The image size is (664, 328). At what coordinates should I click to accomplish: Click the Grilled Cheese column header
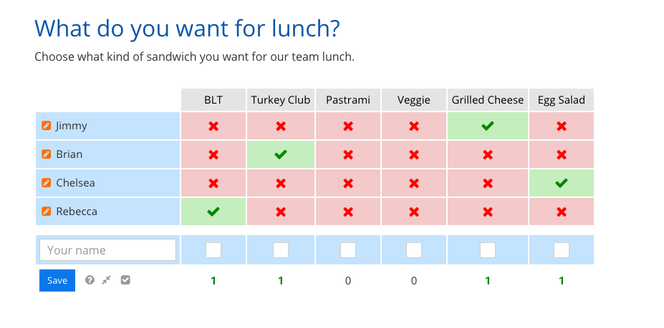coord(488,100)
